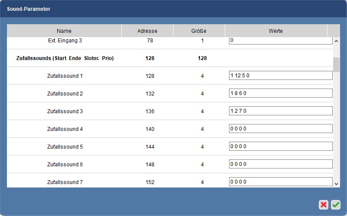
Task: Click the vertical scrollbar thumb
Action: click(x=337, y=65)
